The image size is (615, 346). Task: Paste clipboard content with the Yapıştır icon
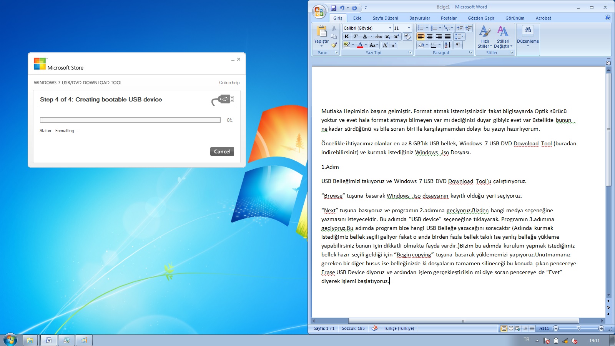tap(321, 32)
